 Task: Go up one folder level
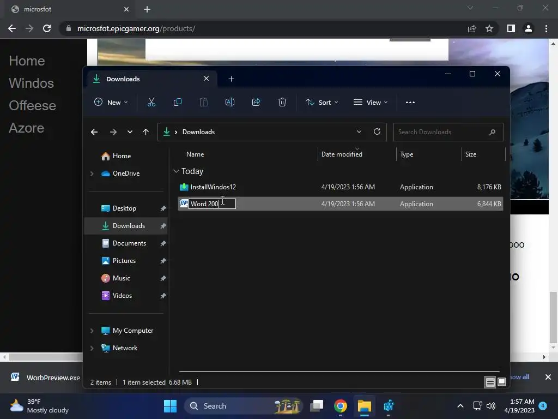click(x=145, y=132)
